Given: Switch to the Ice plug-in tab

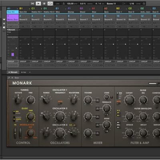Looking at the screenshot, I should (x=24, y=72).
